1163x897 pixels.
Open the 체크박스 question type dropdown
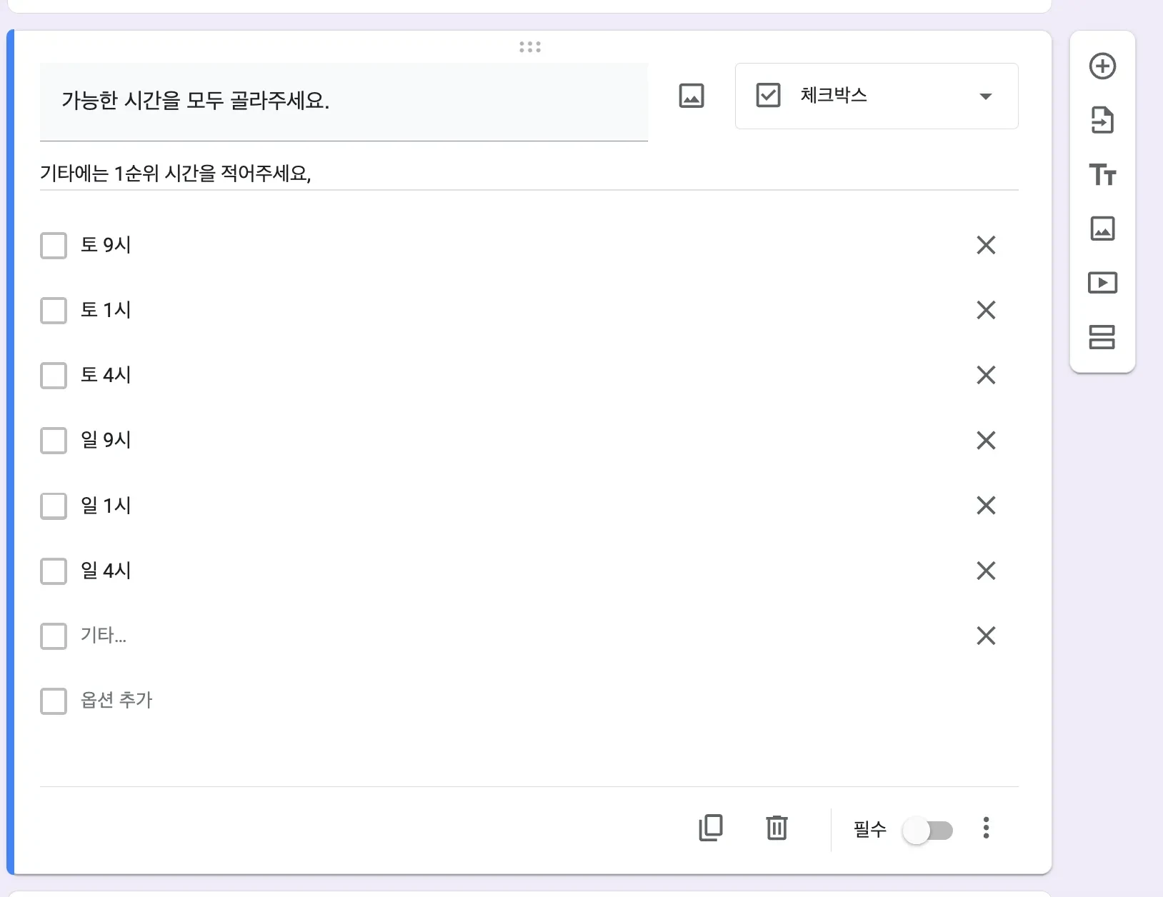click(x=877, y=96)
